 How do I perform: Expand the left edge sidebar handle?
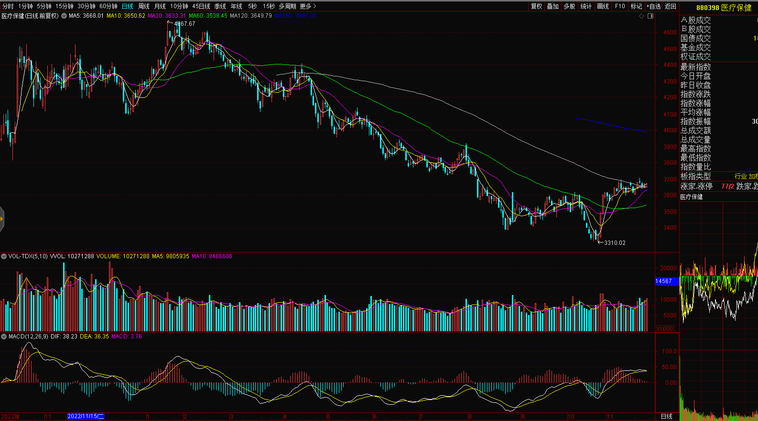tap(2, 220)
